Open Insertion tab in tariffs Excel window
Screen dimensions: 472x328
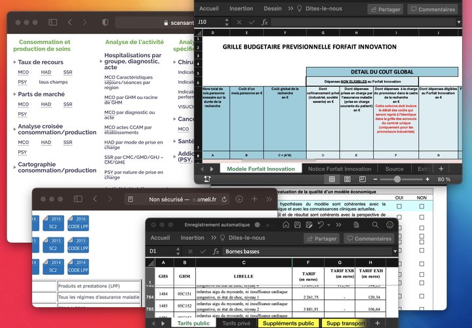192,237
